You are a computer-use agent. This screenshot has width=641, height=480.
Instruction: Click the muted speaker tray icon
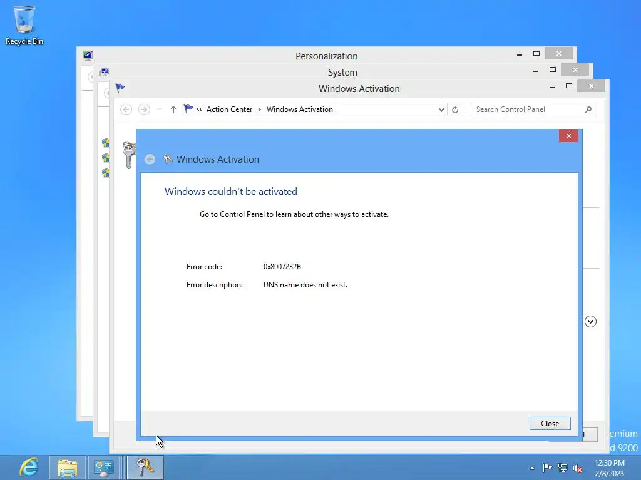point(578,468)
